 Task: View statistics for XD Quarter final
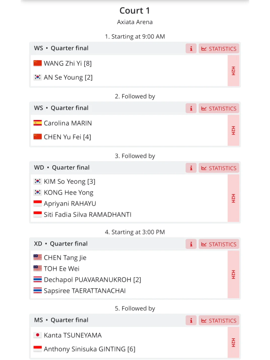(x=219, y=244)
